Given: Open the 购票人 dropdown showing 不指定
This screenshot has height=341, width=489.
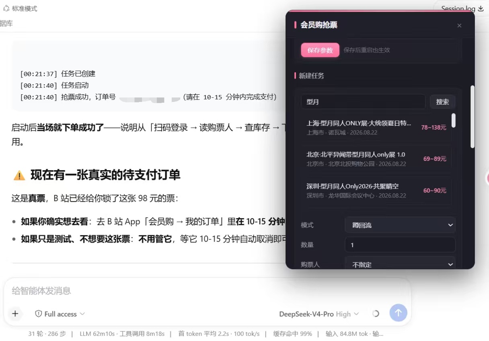Looking at the screenshot, I should (x=400, y=264).
